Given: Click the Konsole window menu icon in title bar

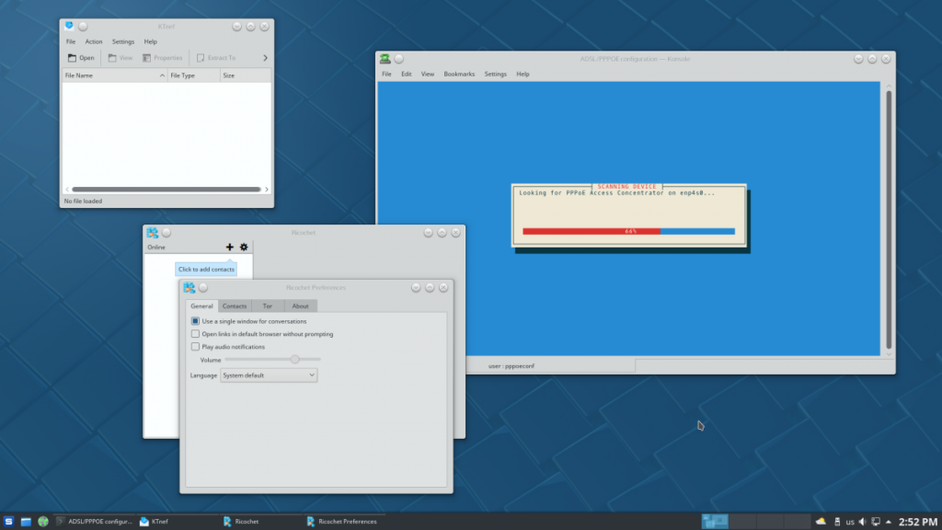Looking at the screenshot, I should tap(385, 59).
